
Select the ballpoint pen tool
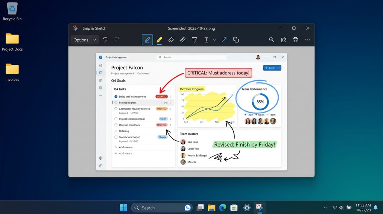[147, 40]
